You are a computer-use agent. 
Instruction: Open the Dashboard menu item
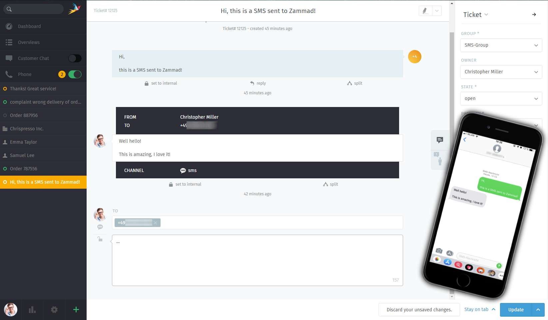pos(43,26)
